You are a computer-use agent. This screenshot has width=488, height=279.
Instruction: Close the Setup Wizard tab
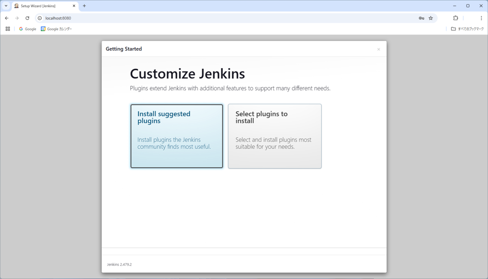(x=74, y=6)
